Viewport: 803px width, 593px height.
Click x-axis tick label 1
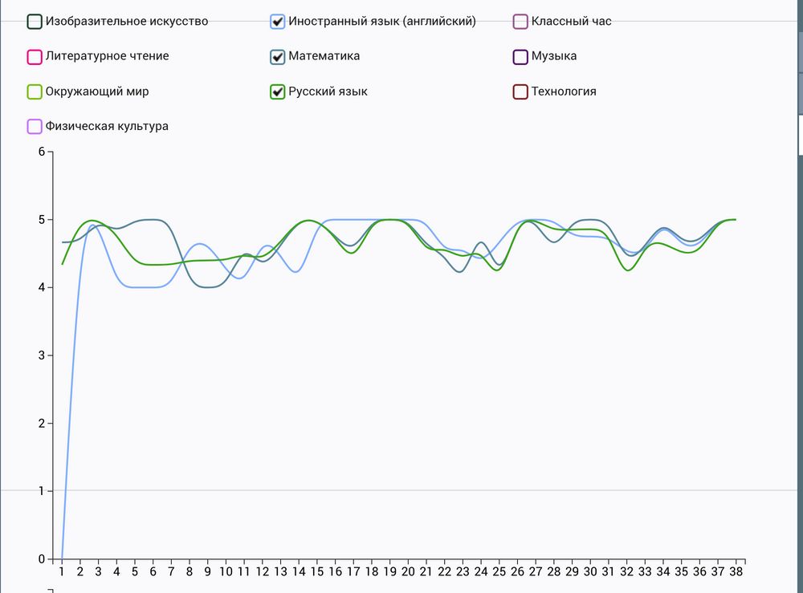click(x=62, y=572)
